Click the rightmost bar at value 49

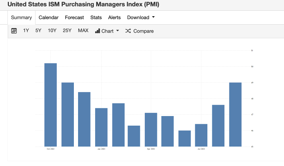(235, 115)
